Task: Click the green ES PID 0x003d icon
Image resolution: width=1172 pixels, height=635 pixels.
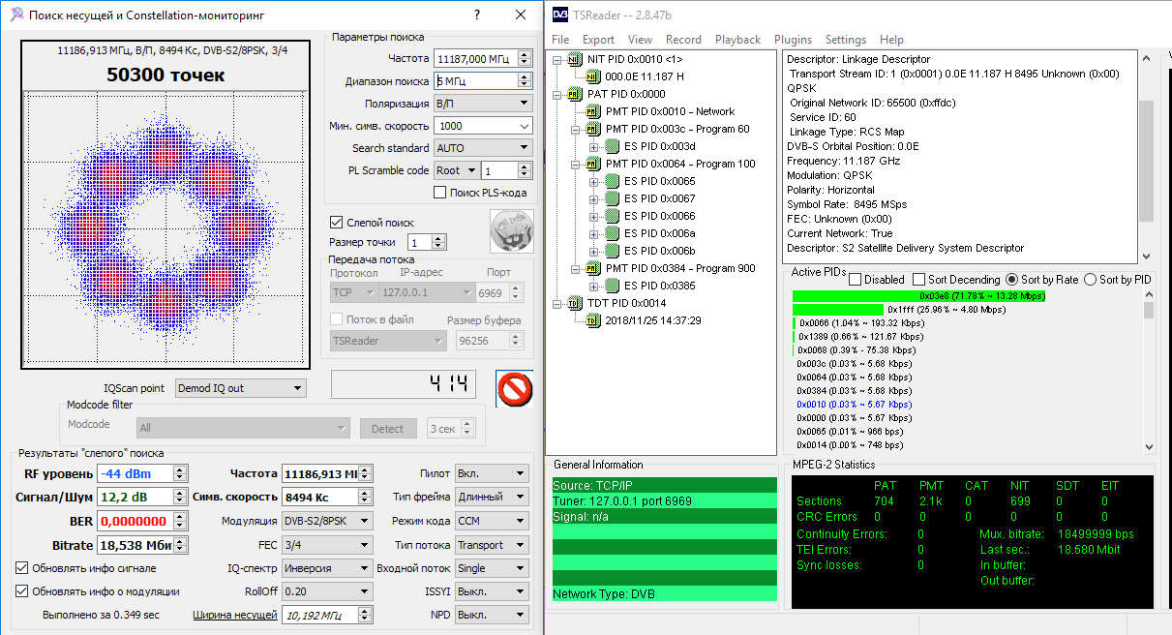Action: click(612, 146)
